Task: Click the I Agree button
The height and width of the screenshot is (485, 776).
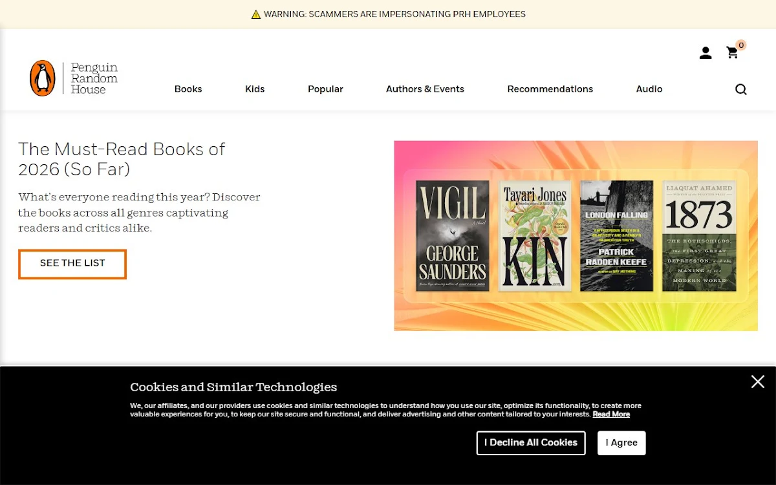Action: (621, 443)
